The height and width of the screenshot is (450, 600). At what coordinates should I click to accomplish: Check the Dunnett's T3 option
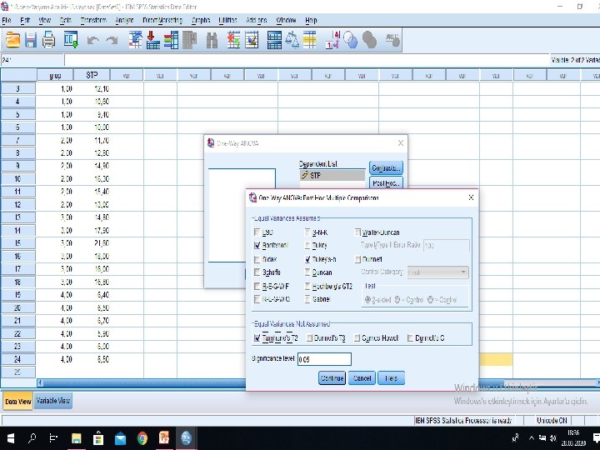(x=309, y=338)
